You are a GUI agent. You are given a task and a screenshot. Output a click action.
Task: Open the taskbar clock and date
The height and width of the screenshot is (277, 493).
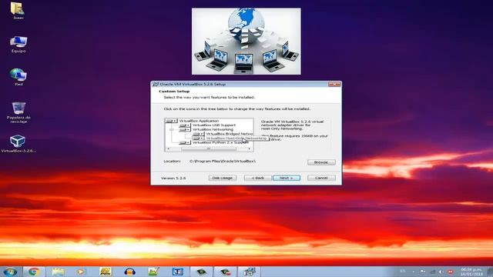(x=471, y=272)
